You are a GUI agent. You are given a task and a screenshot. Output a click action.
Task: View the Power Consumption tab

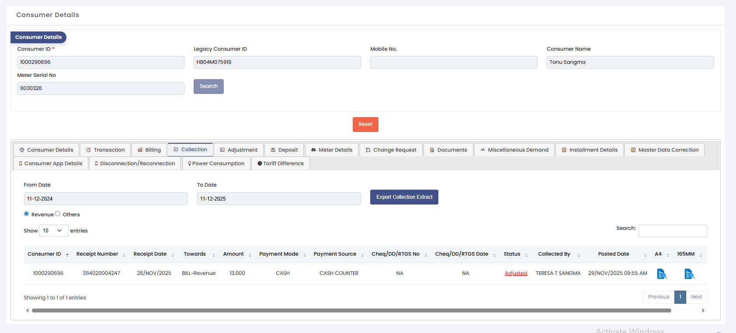point(216,163)
